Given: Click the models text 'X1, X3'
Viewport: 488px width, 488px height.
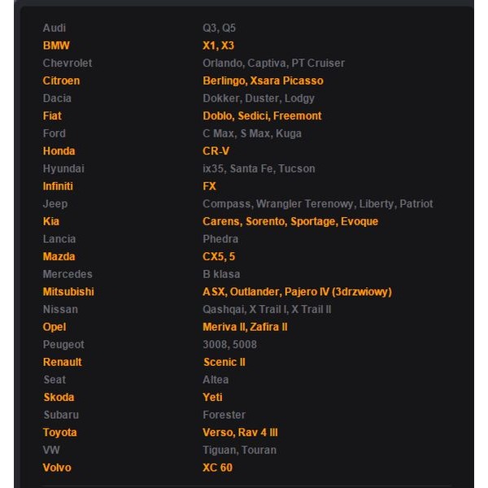Looking at the screenshot, I should click(x=218, y=46).
